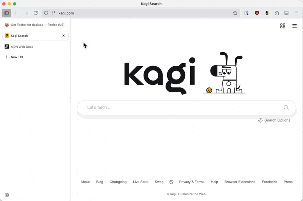Open the Swag link

pyautogui.click(x=159, y=182)
